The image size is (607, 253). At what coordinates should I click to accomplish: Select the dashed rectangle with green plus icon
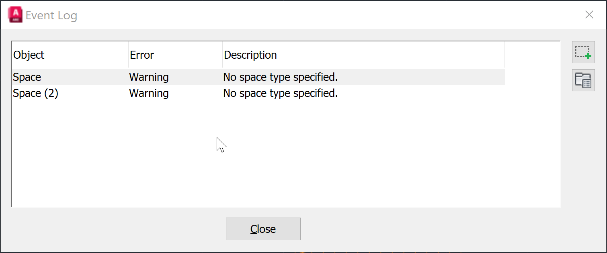click(x=583, y=52)
